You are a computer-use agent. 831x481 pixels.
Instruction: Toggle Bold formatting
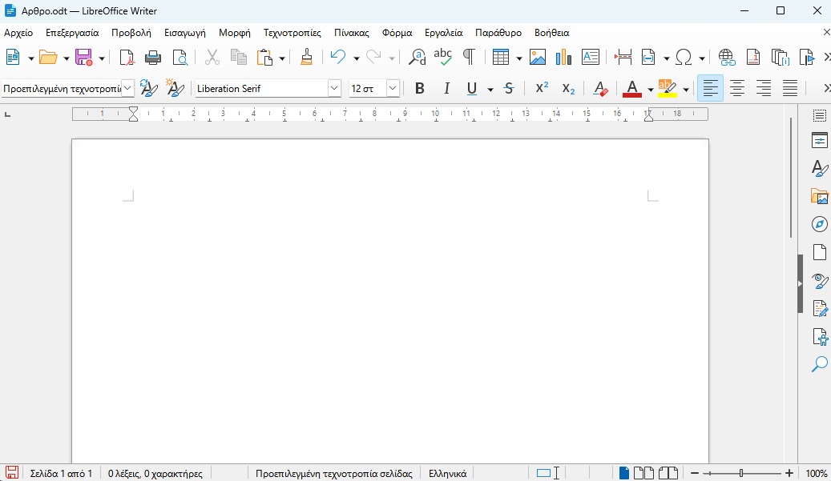tap(419, 89)
